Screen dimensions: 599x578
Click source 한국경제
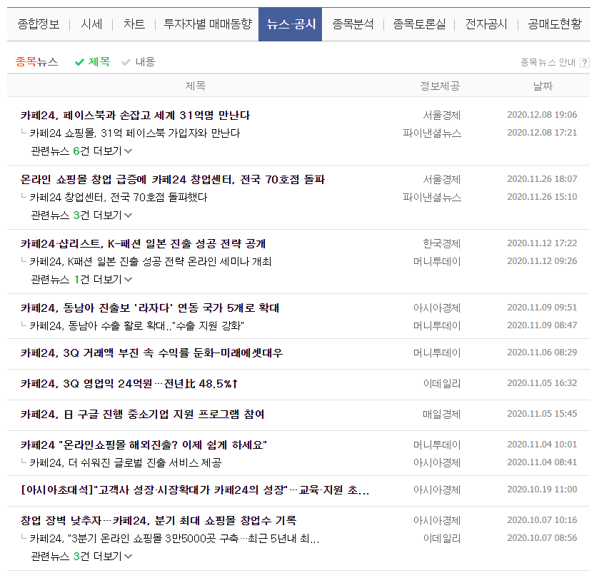[x=442, y=243]
